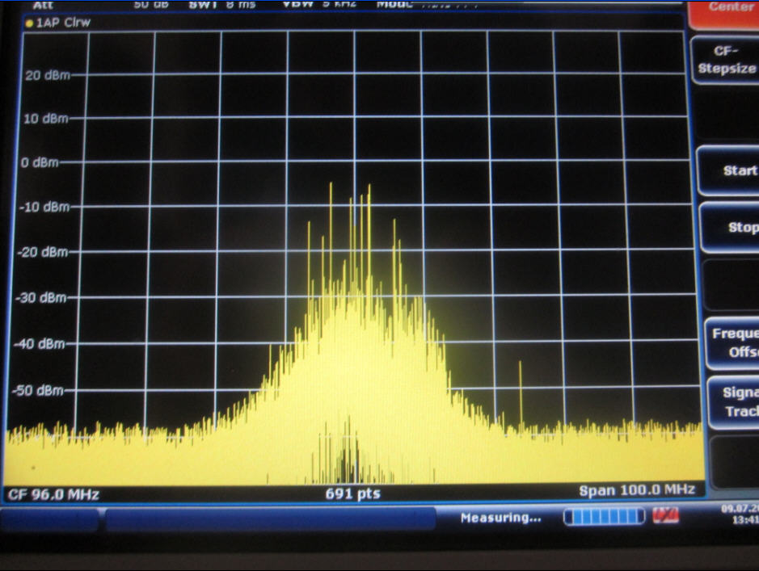The width and height of the screenshot is (759, 571).
Task: Select the 'CF 96.0 MHz' readout
Action: [53, 494]
